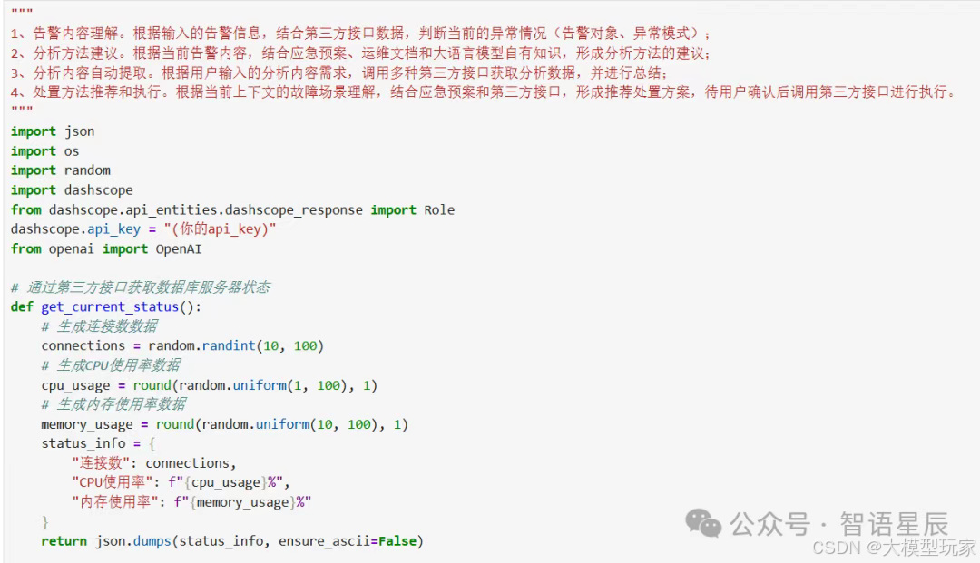
Task: Click the 'import json' line
Action: [53, 131]
